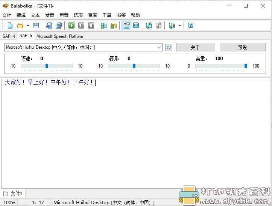Switch to Microsoft Speech Platform tab

[60, 36]
